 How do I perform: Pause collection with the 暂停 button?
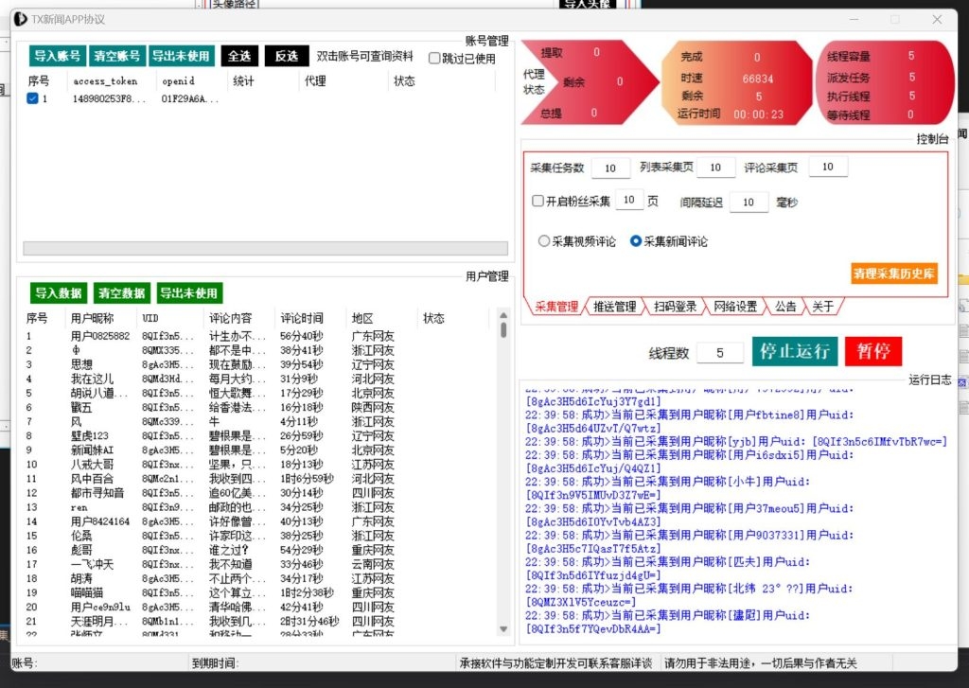tap(872, 351)
